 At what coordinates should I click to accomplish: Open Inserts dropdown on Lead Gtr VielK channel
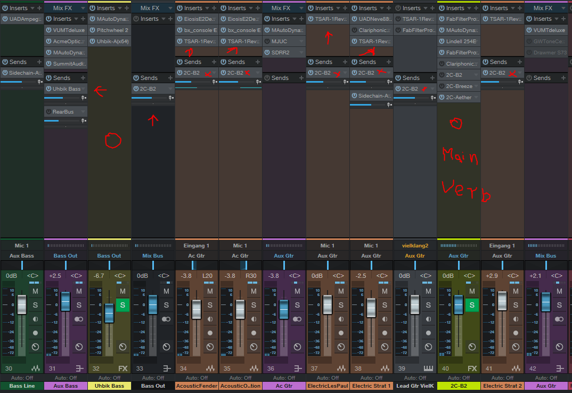click(x=426, y=8)
